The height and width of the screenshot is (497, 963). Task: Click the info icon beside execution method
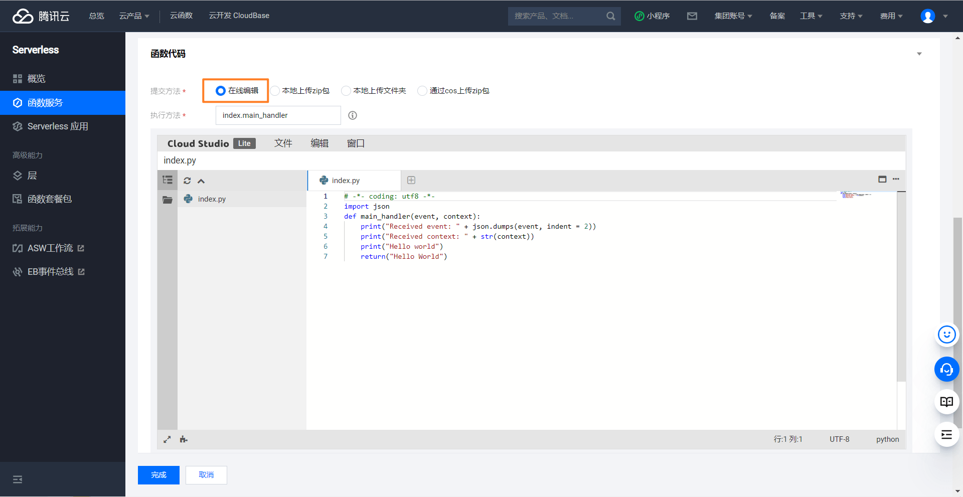(353, 115)
